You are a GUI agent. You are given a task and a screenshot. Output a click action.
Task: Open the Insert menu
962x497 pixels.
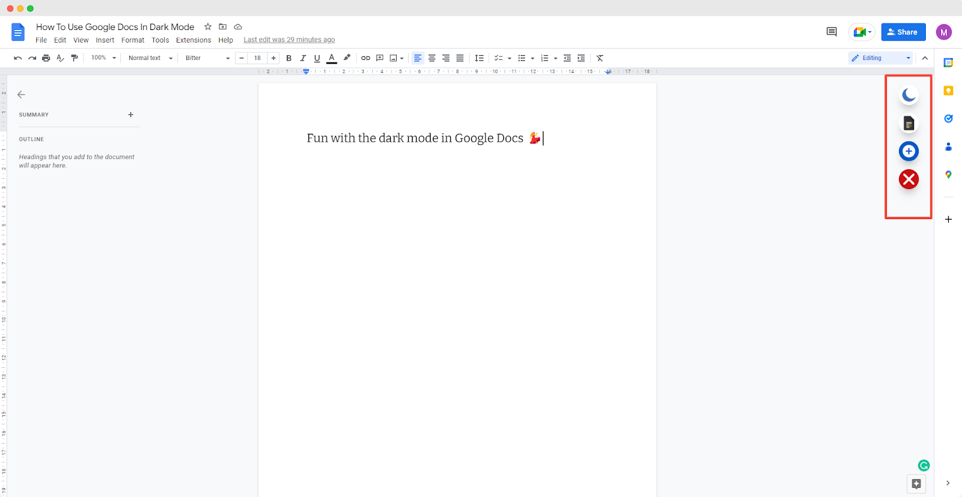pyautogui.click(x=105, y=40)
